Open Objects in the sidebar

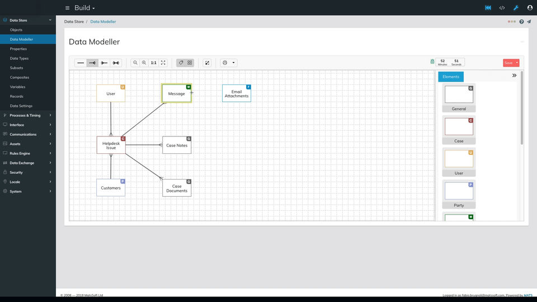[x=28, y=30]
